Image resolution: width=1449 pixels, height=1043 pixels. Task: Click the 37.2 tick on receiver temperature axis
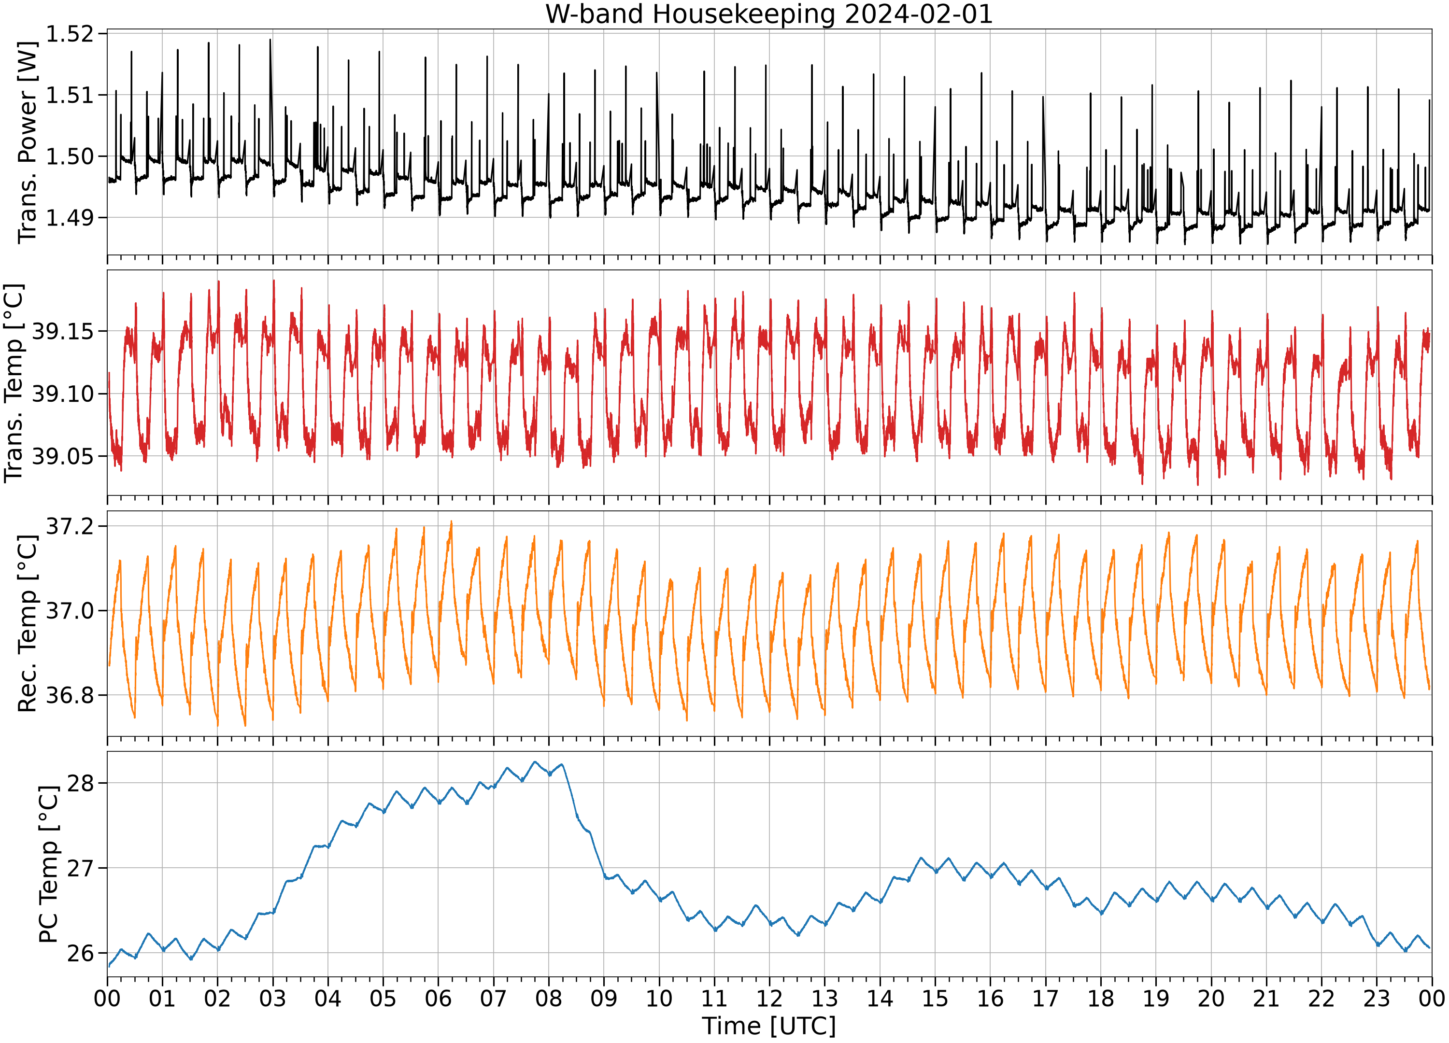tap(70, 526)
